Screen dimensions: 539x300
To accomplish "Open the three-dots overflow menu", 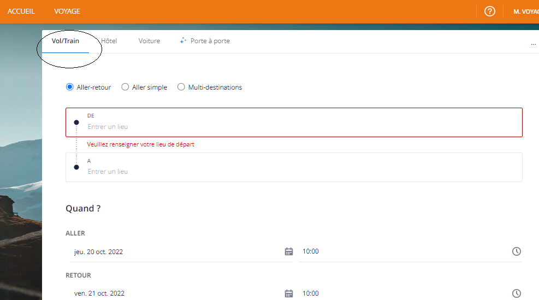I will [533, 44].
